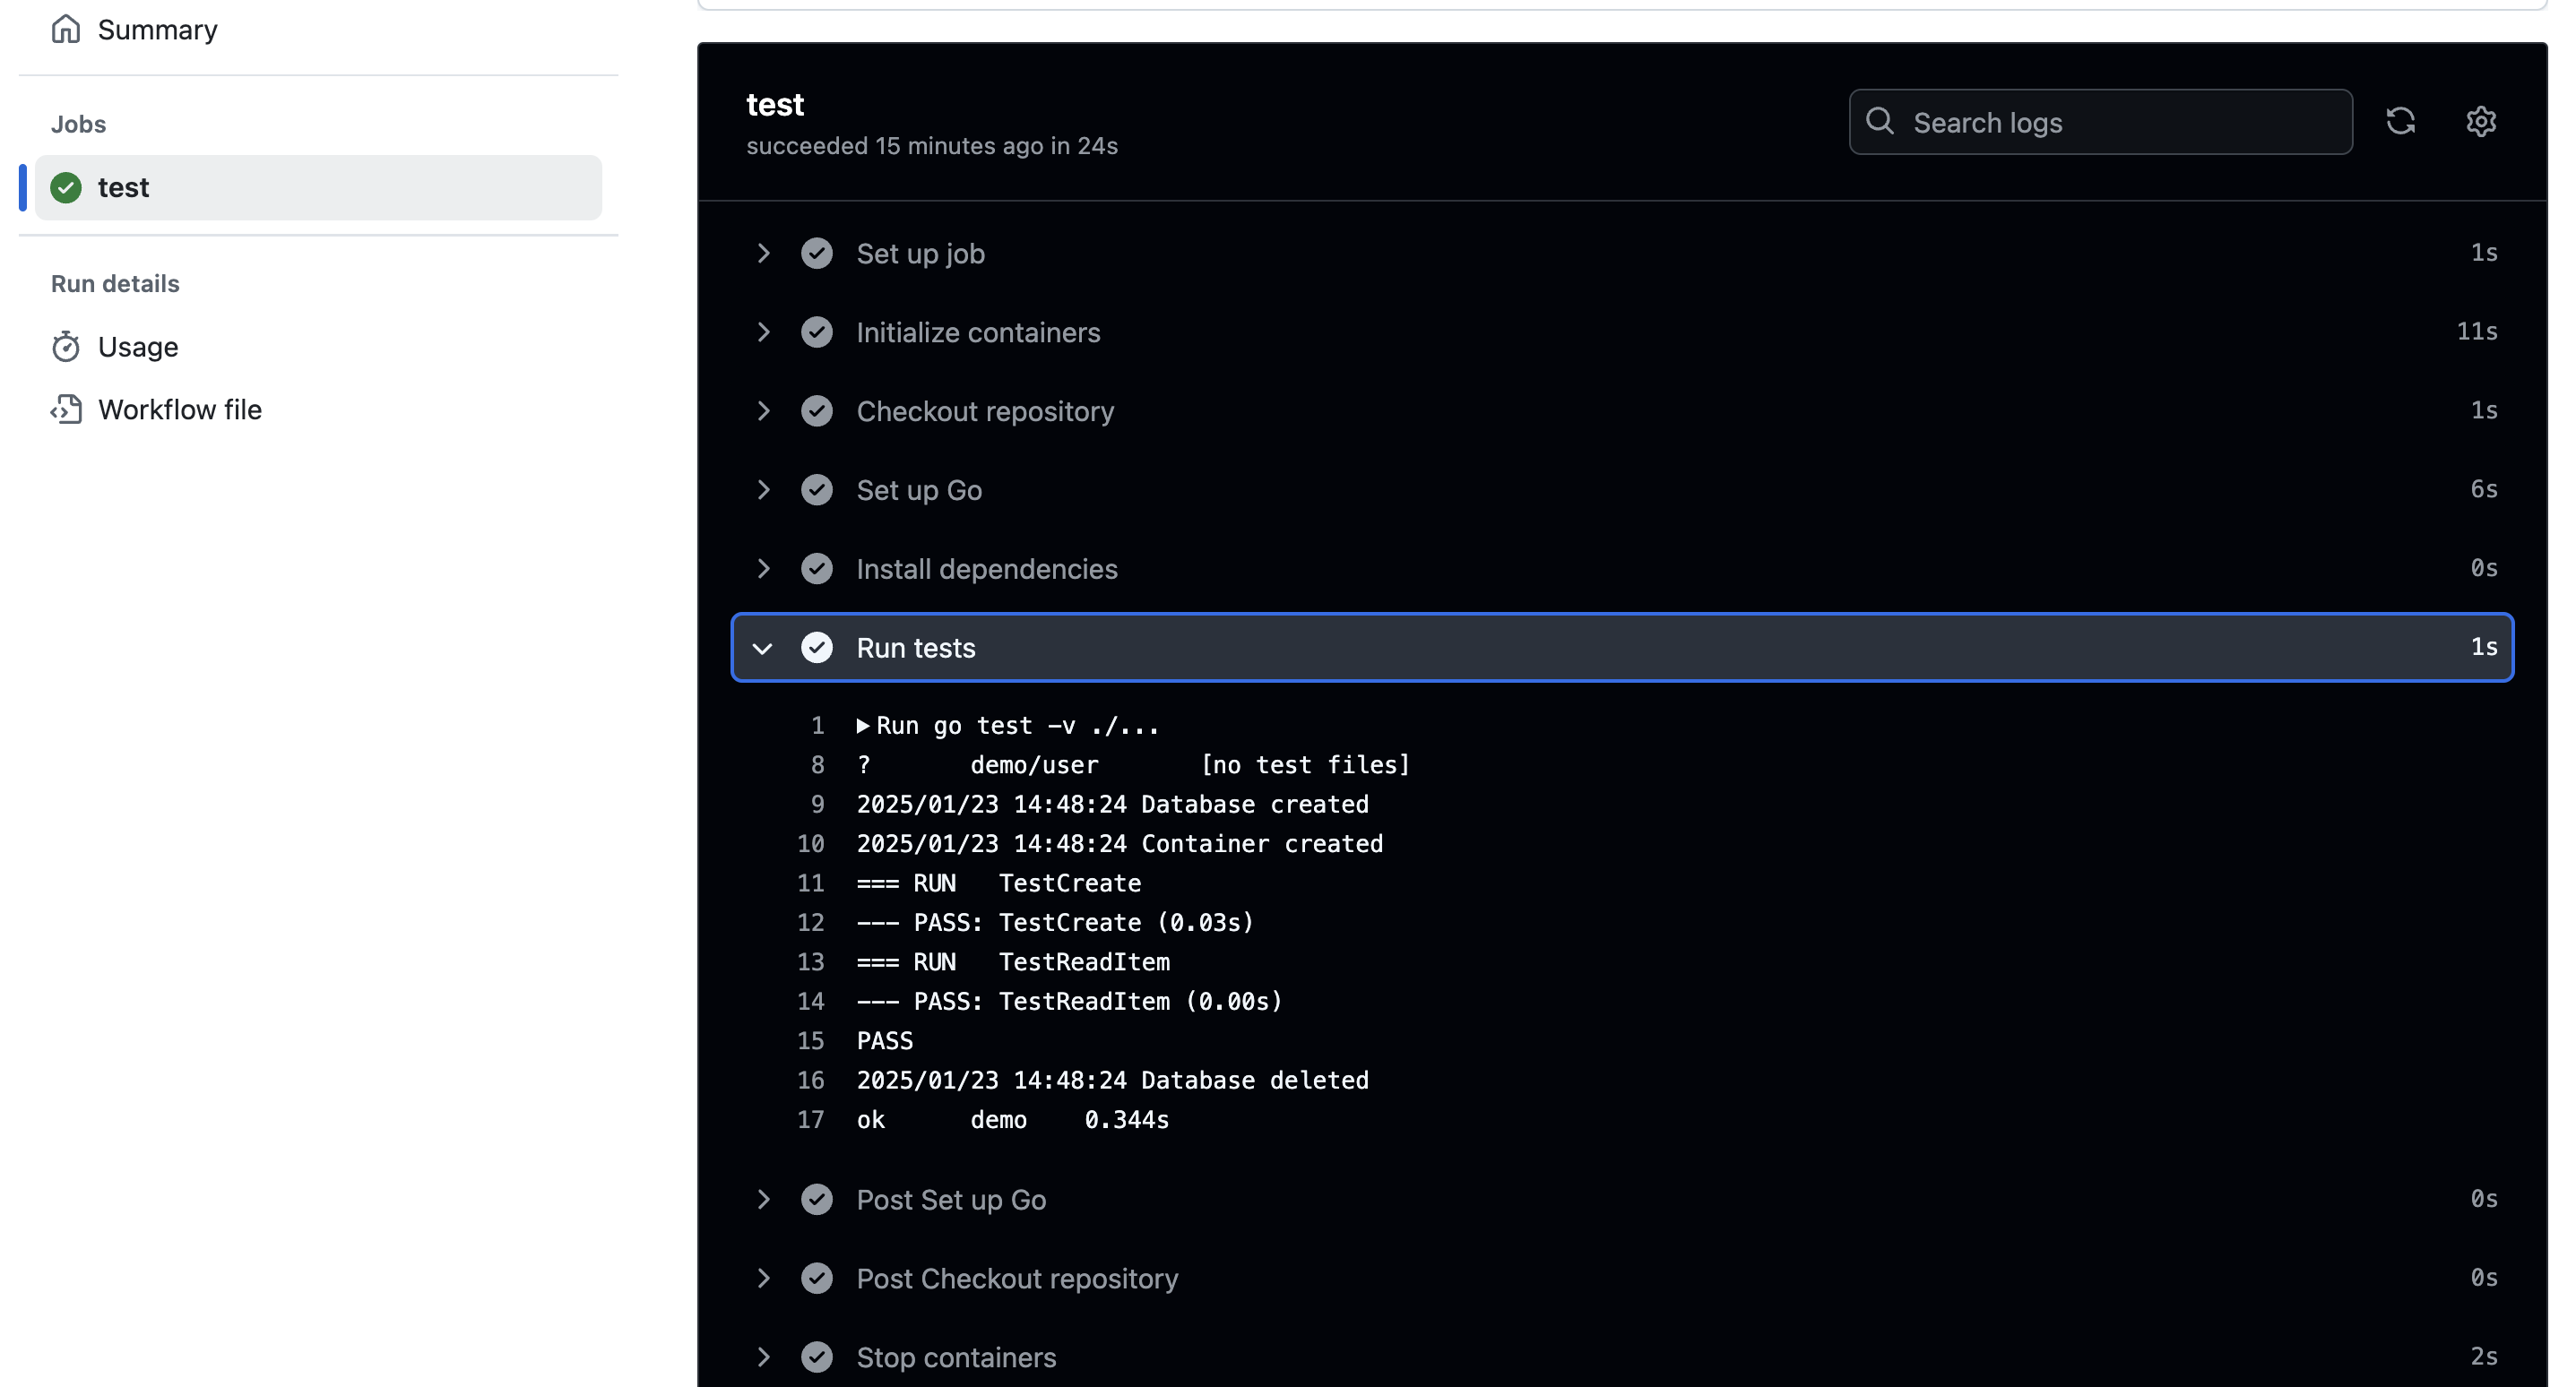Expand the Set up Go step chevron
Screen dimensions: 2576x1387
pos(764,489)
